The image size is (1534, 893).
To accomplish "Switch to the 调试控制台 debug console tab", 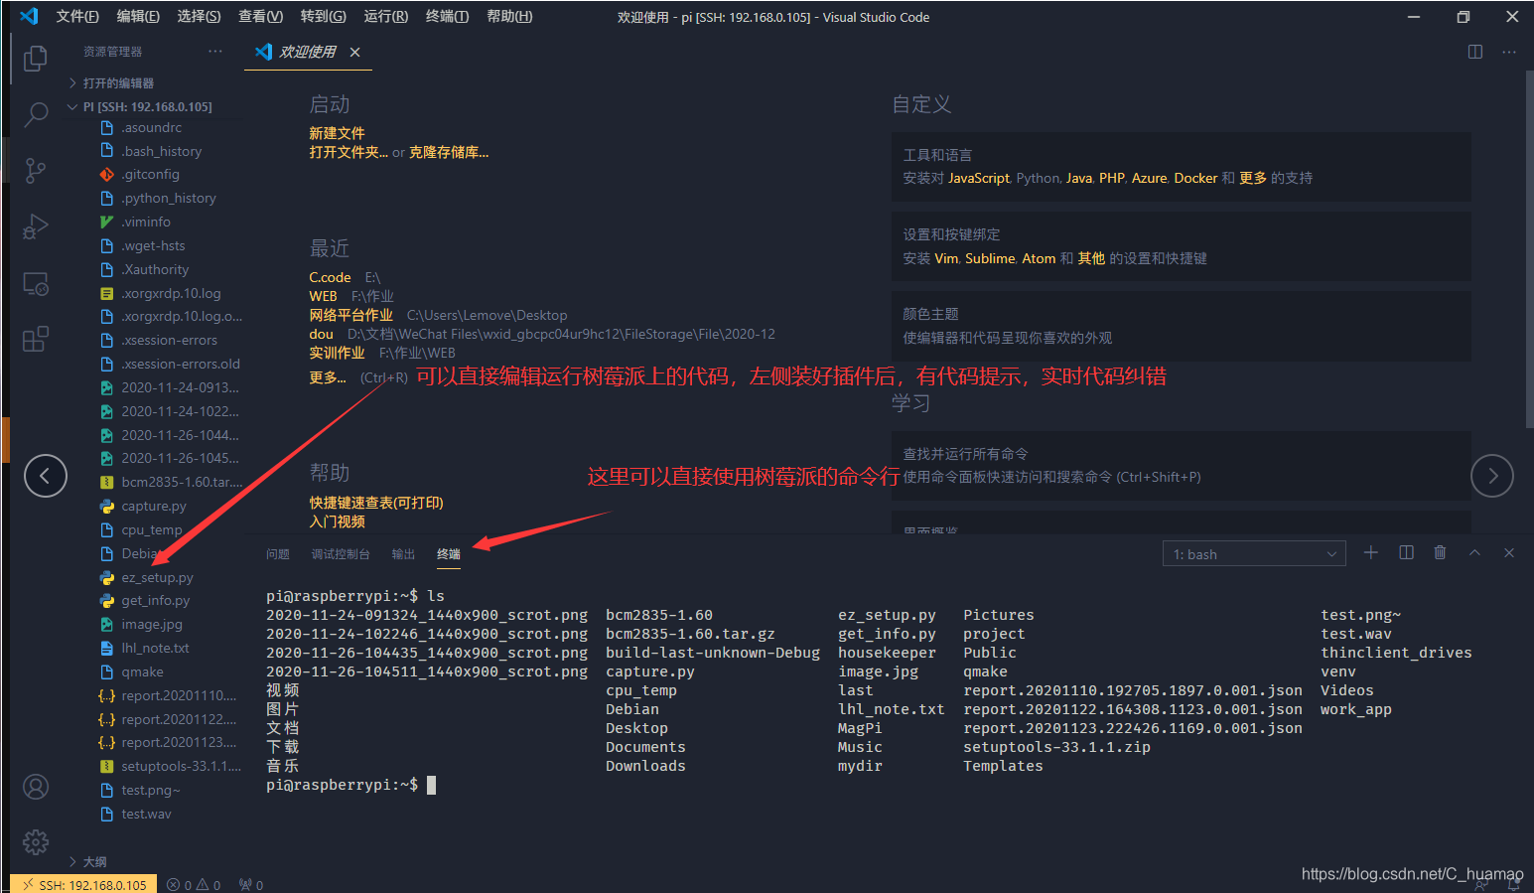I will click(x=341, y=554).
